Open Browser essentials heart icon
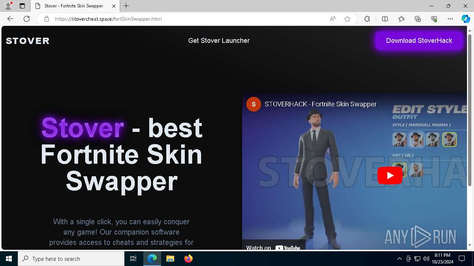The width and height of the screenshot is (474, 266). (434, 19)
